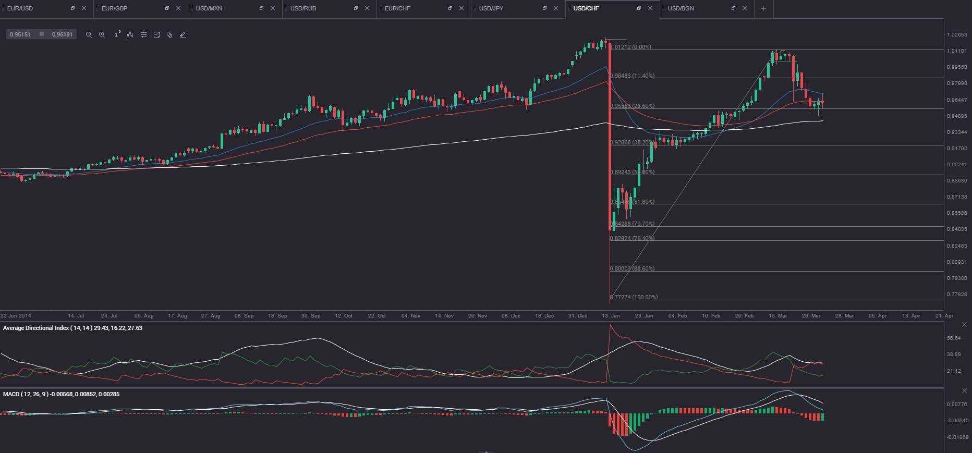Switch to the USD/JPY tab
This screenshot has width=972, height=453.
tap(491, 8)
